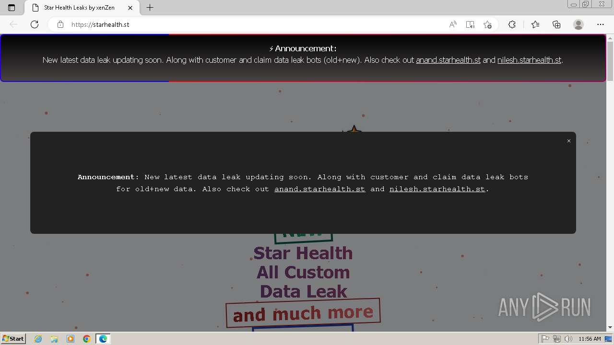
Task: Open nilesh.starhealth.st link in popup
Action: [x=437, y=189]
